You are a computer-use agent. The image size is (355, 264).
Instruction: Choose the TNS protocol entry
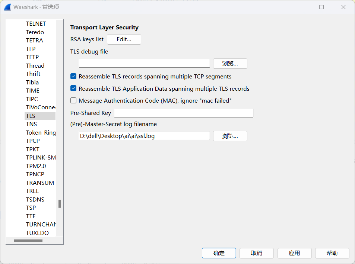pos(31,124)
